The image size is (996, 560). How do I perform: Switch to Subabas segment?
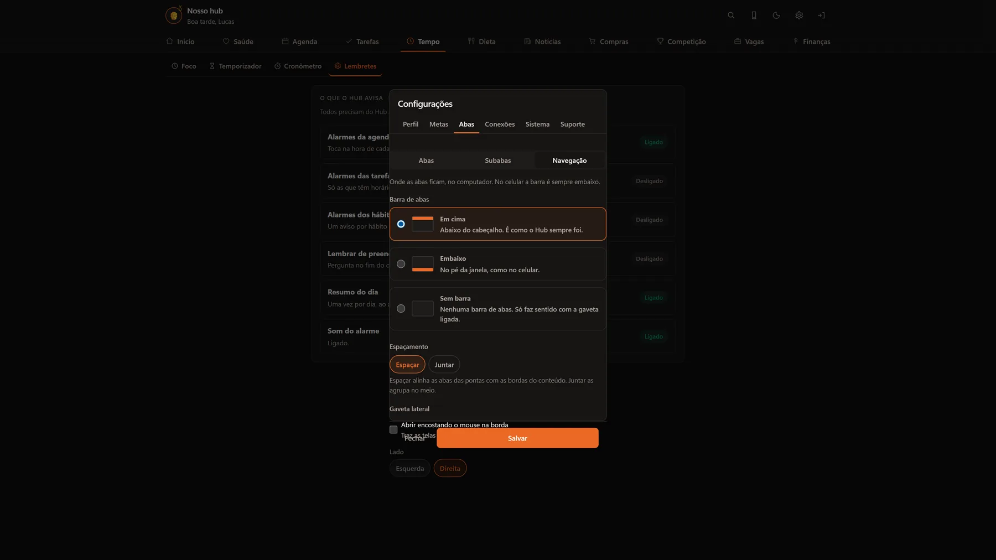pyautogui.click(x=498, y=160)
